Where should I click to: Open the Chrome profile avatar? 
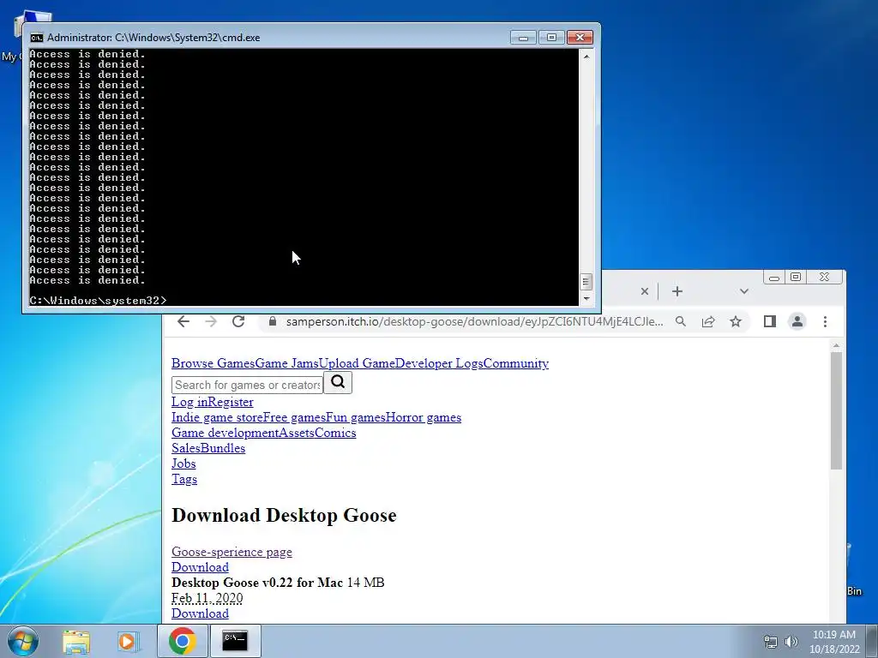pos(797,321)
